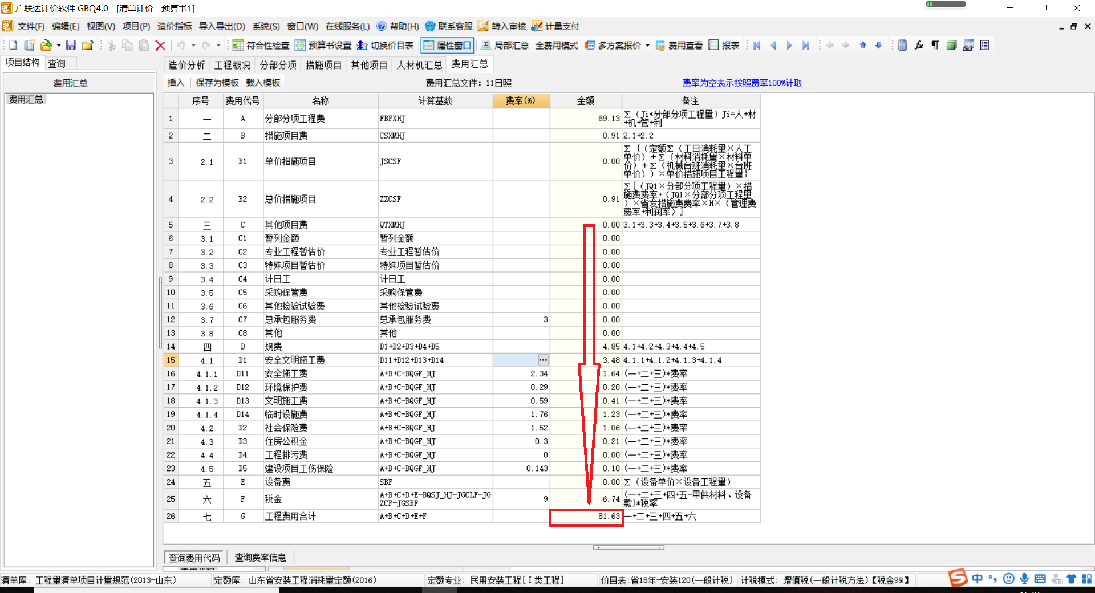Click 载入模板 button
1095x593 pixels.
(263, 83)
